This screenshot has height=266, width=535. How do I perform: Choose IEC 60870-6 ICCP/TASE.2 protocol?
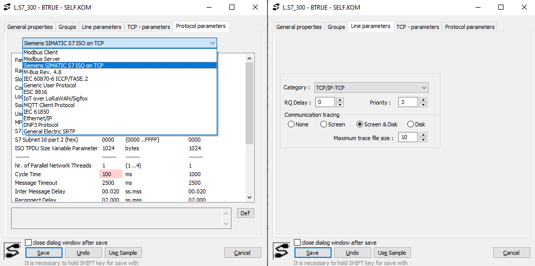coord(120,79)
